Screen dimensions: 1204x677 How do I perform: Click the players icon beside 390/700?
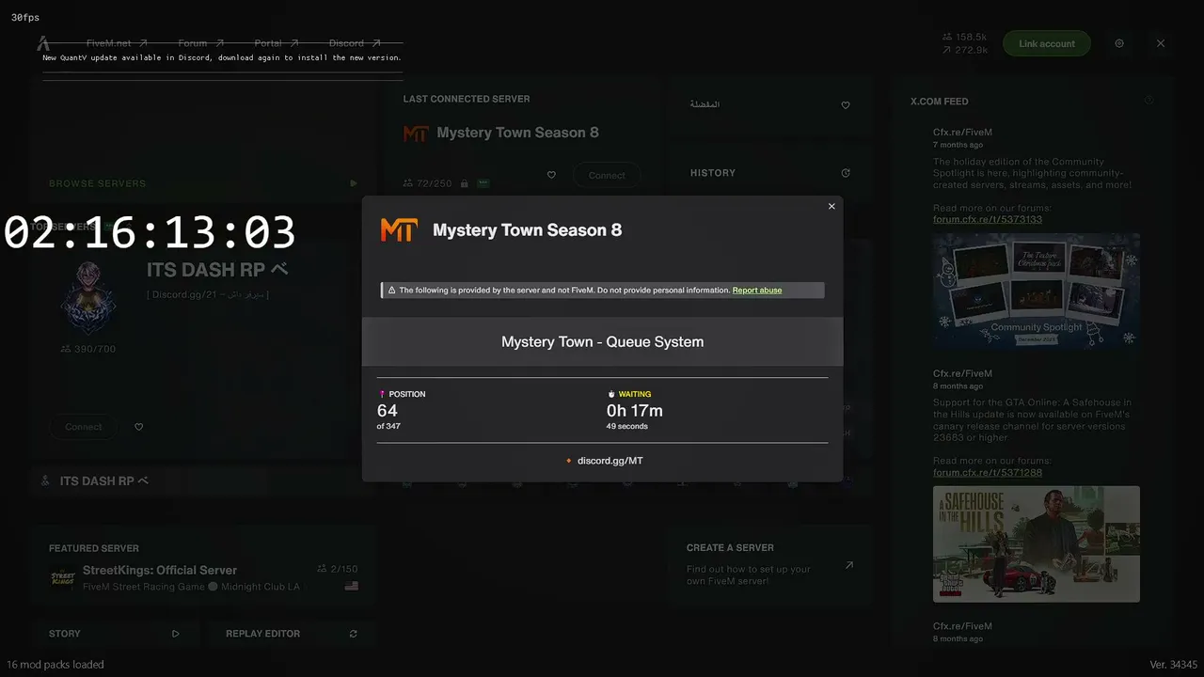pyautogui.click(x=65, y=349)
